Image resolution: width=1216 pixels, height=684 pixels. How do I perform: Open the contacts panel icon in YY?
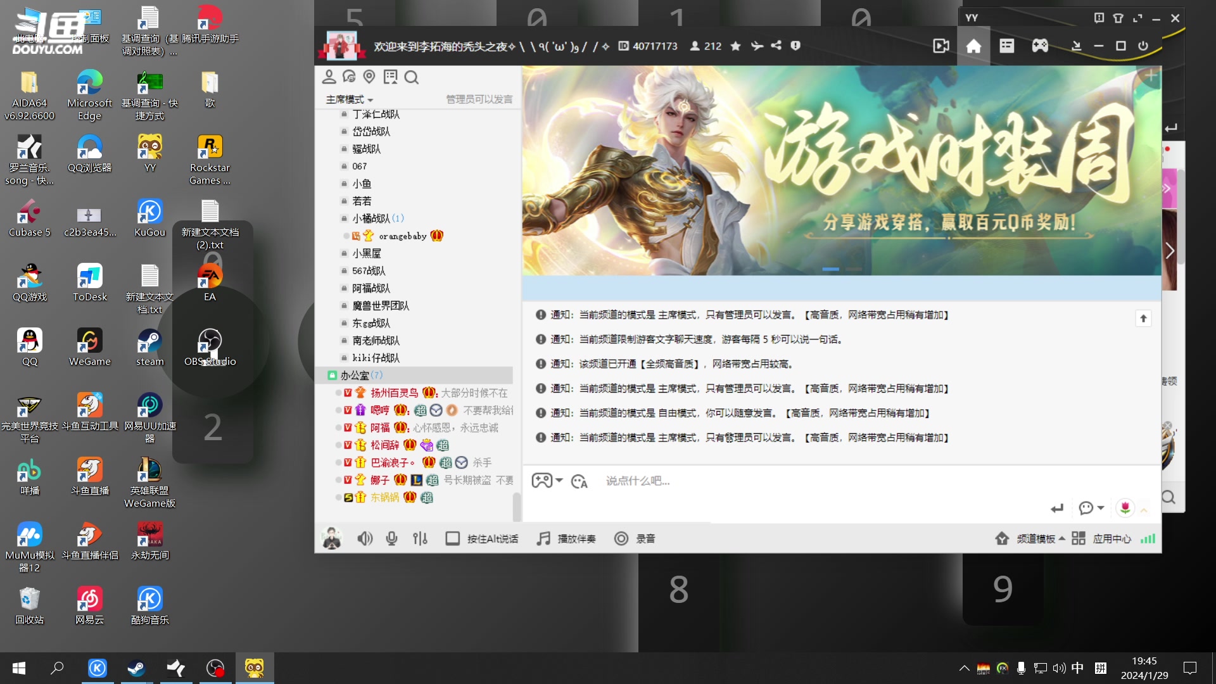329,77
